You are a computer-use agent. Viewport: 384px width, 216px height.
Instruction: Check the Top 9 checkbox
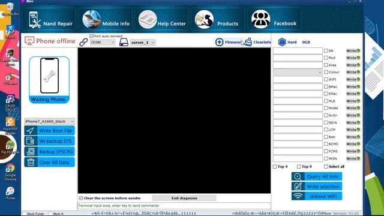[299, 167]
